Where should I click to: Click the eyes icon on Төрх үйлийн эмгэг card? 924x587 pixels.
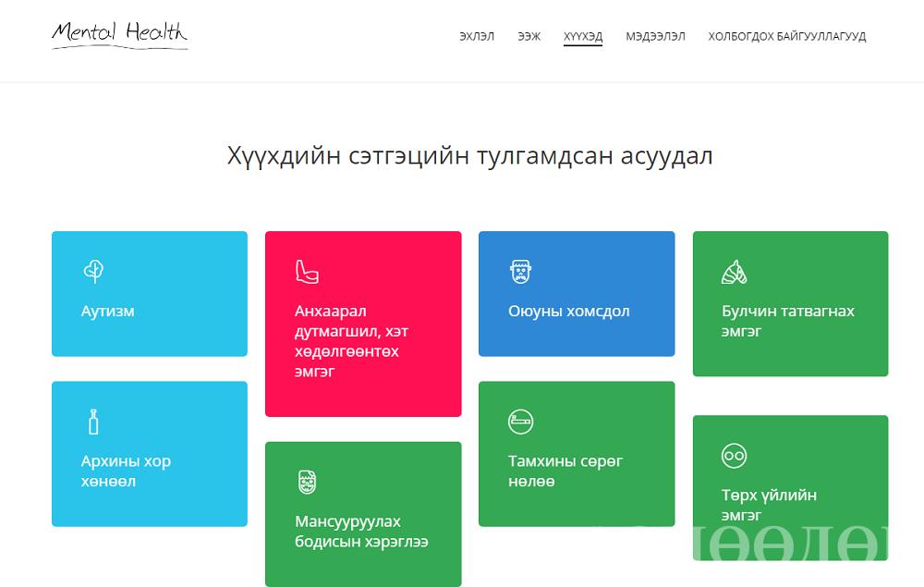point(734,455)
